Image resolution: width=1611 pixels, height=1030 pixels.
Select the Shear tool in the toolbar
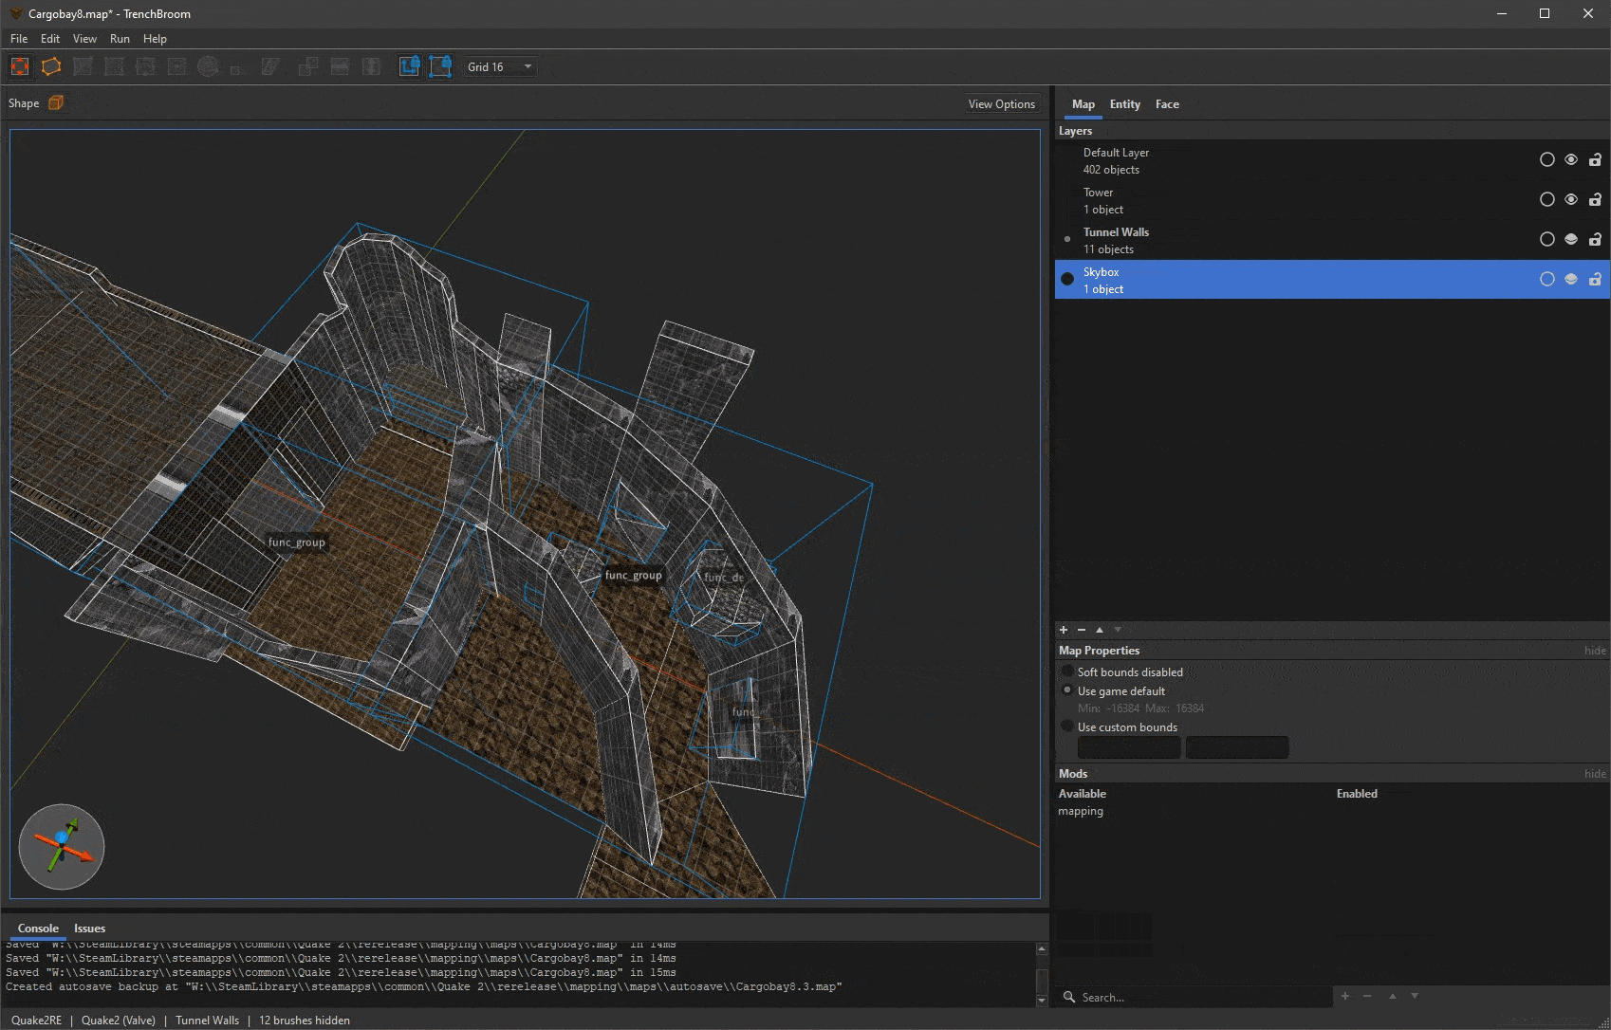coord(270,66)
